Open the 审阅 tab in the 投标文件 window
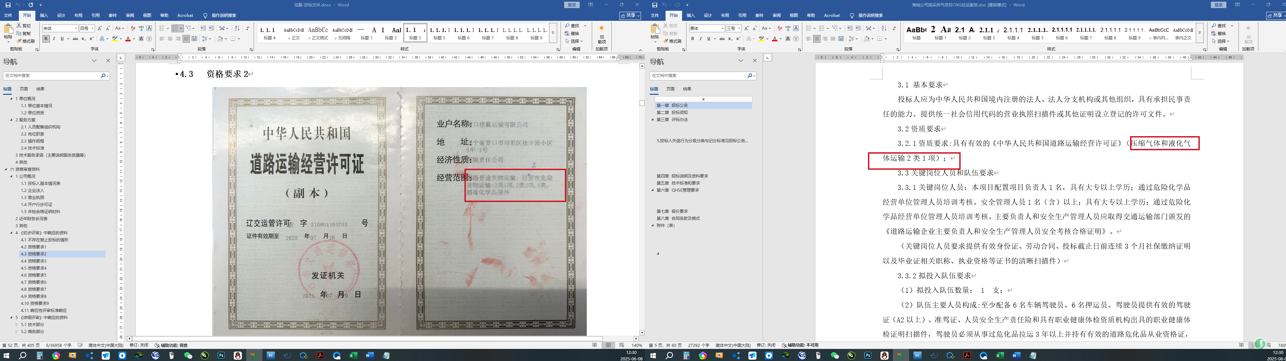This screenshot has height=361, width=1286. coord(130,15)
